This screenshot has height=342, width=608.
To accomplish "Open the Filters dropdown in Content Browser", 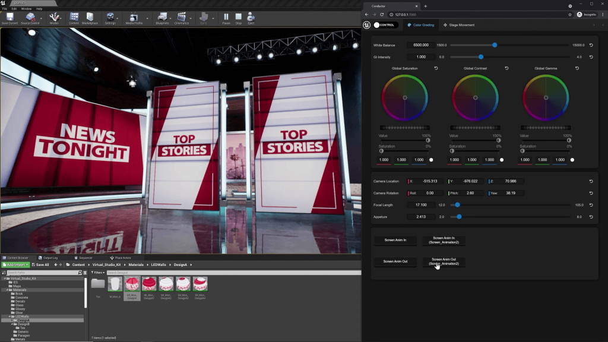I will coord(97,273).
